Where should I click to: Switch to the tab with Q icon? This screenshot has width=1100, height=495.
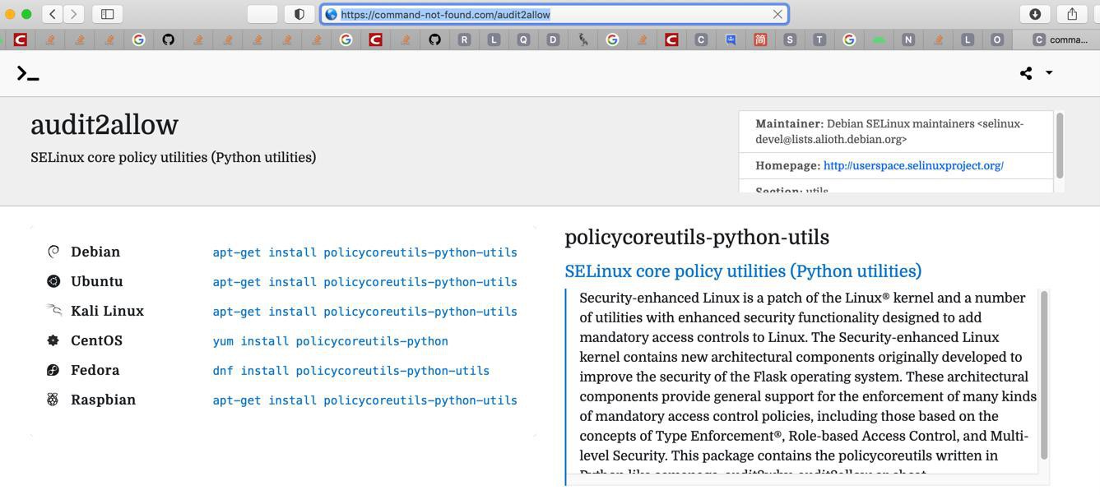click(x=523, y=39)
